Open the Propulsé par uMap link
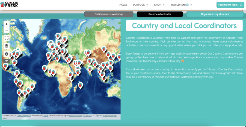 (110, 116)
